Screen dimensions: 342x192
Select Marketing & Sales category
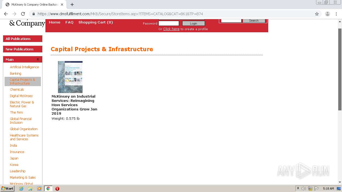23,178
